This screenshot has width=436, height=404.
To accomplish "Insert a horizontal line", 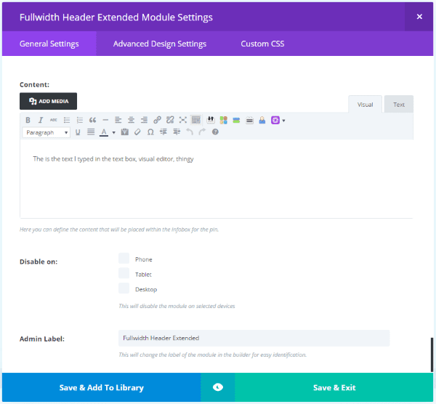I will pos(105,120).
